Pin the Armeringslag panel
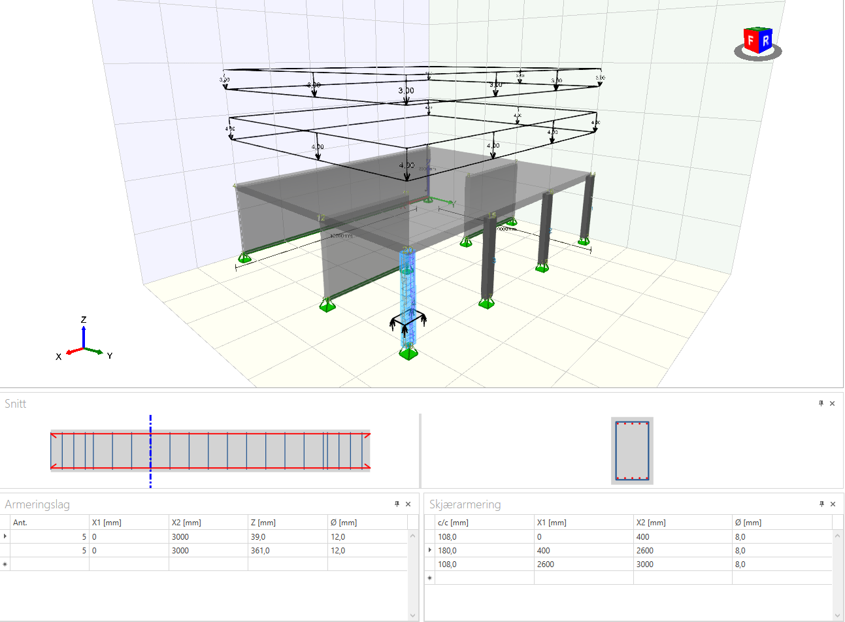 (397, 504)
